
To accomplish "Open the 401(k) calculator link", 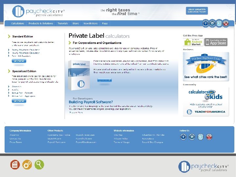I will click(x=15, y=90).
